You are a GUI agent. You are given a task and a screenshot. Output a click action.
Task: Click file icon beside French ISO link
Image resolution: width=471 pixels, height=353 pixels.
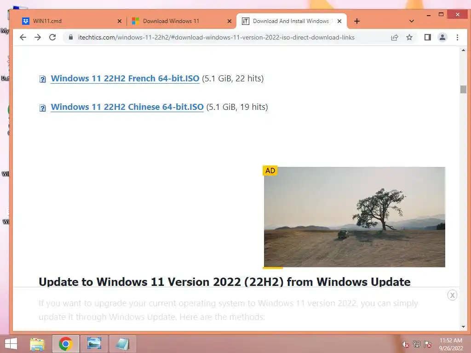click(43, 79)
